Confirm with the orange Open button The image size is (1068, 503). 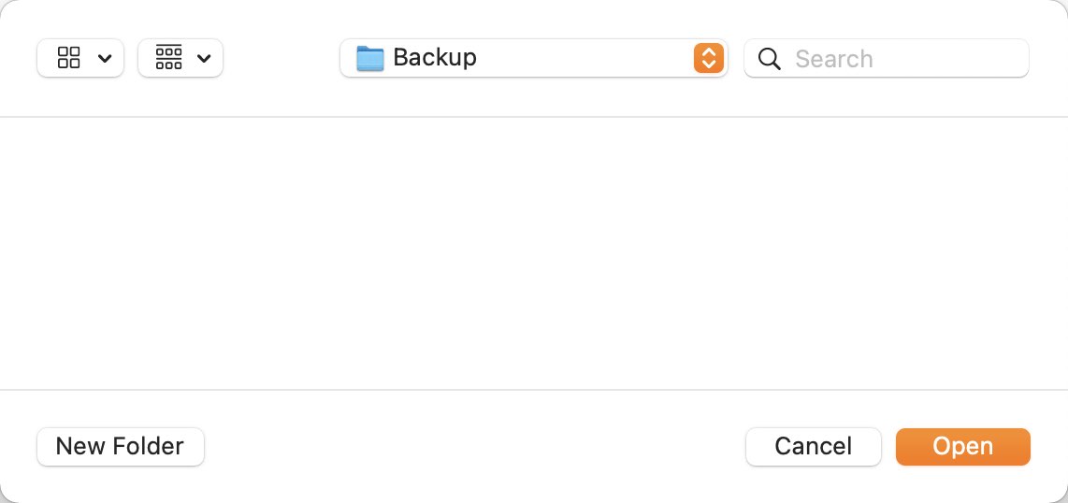(962, 447)
